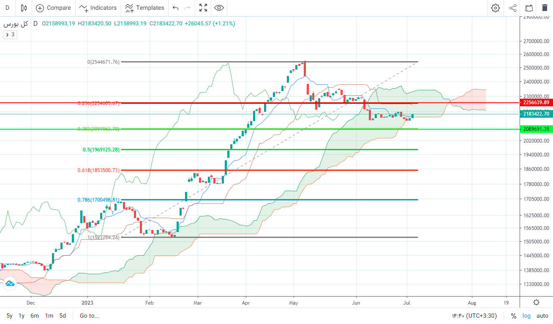Image resolution: width=553 pixels, height=324 pixels.
Task: Open chart settings via the gear icon
Action: point(495,8)
